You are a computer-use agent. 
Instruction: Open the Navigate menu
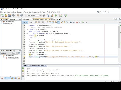coord(14,12)
